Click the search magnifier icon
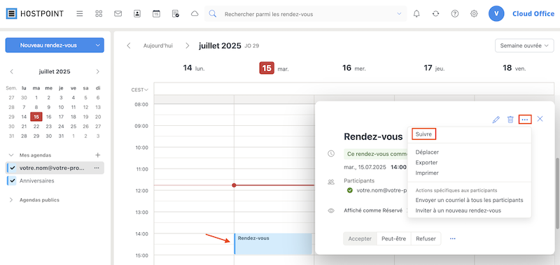Viewport: 560px width, 265px height. [213, 14]
